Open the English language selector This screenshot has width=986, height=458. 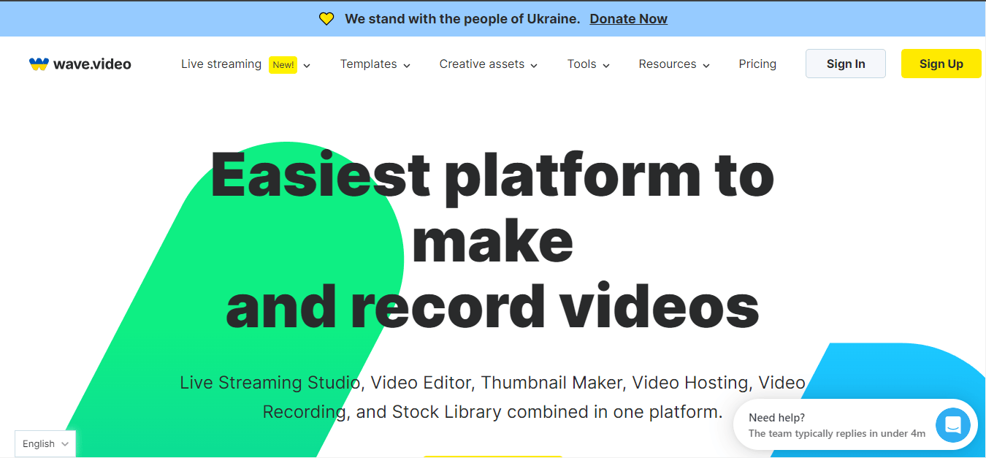tap(45, 443)
